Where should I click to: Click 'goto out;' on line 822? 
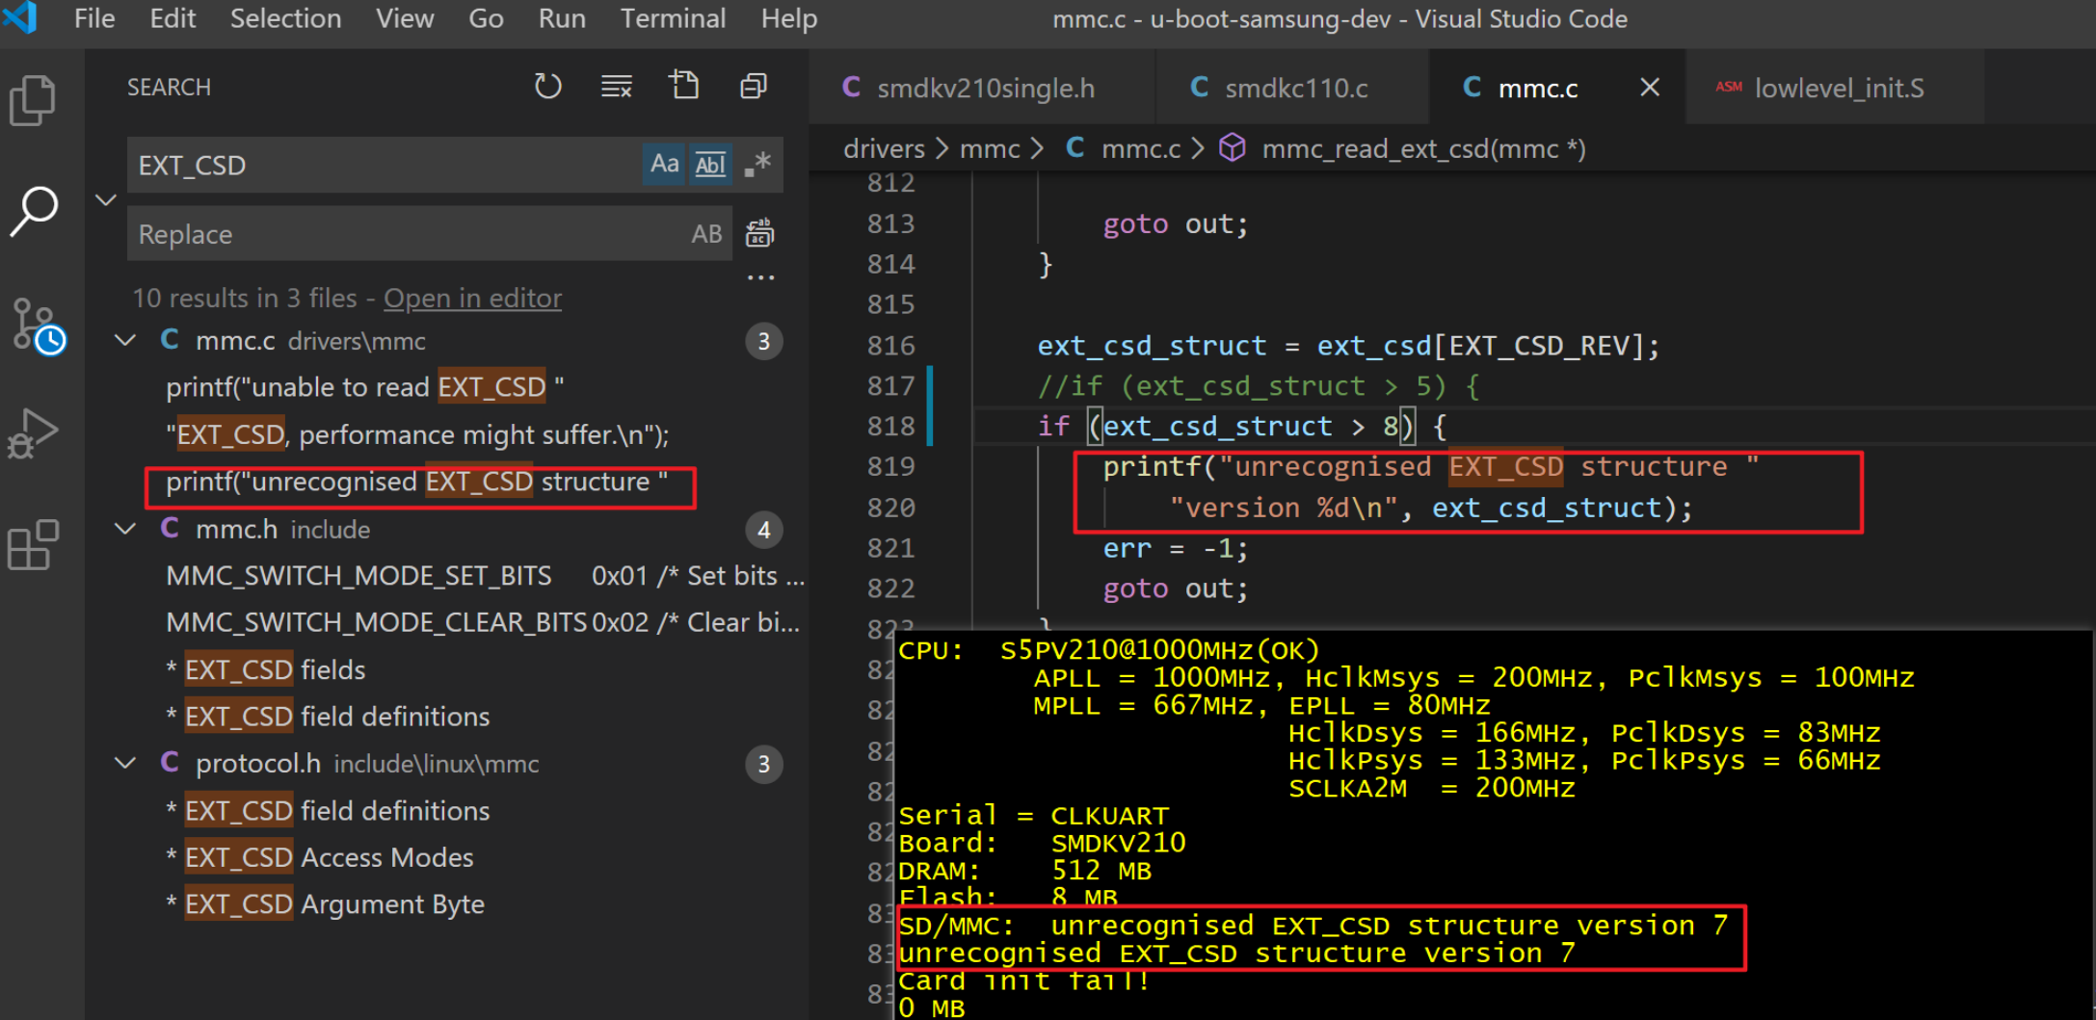(x=1176, y=588)
